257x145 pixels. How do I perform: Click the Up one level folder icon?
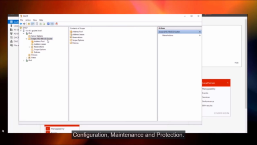coord(29,24)
